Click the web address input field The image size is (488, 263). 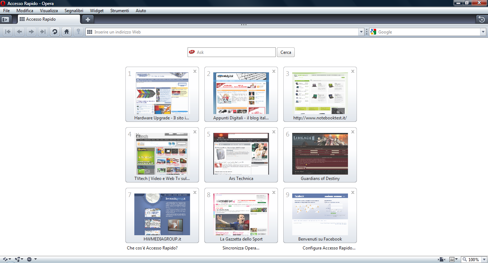pos(225,32)
